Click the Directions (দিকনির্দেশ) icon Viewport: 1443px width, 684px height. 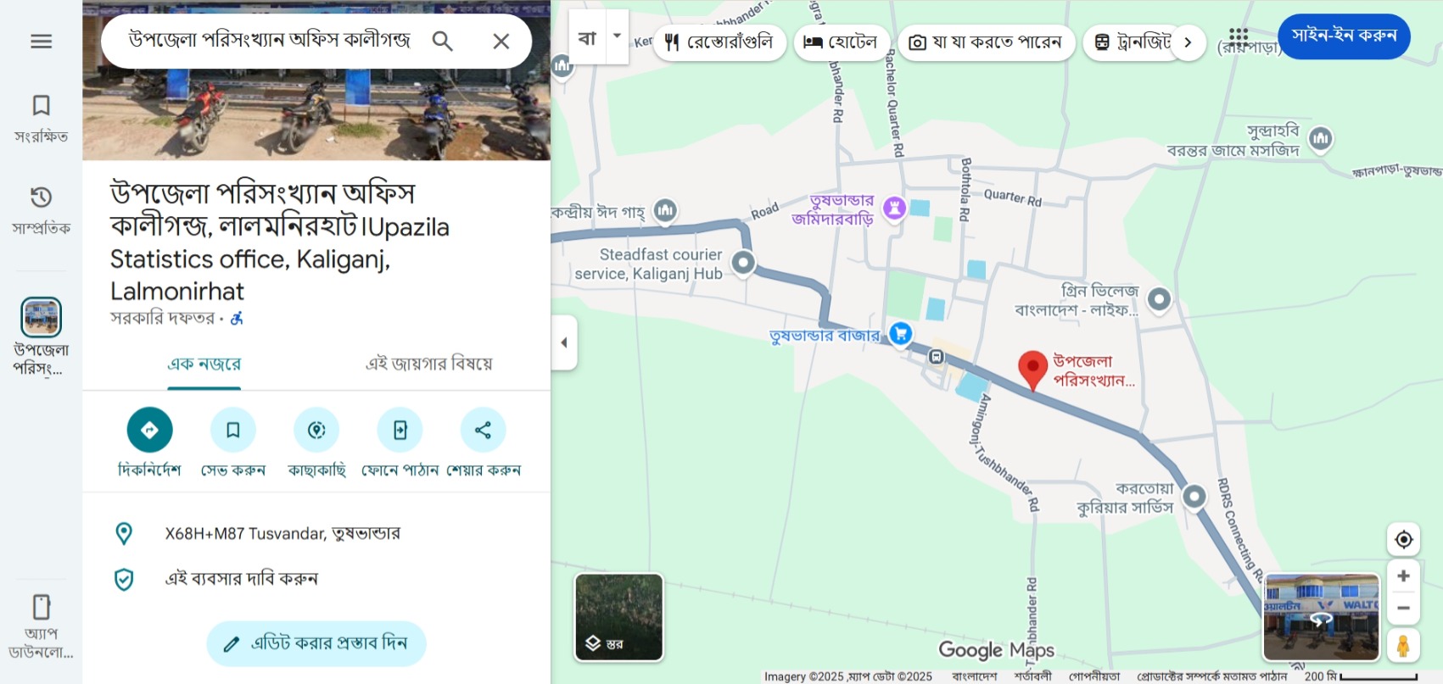click(x=149, y=431)
